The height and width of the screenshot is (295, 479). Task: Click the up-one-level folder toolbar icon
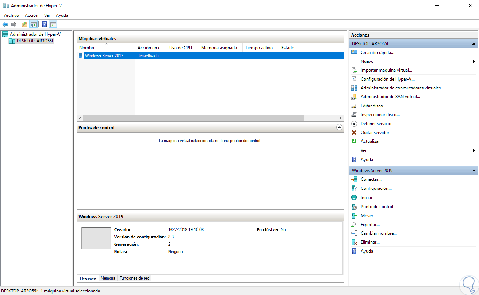click(x=25, y=24)
